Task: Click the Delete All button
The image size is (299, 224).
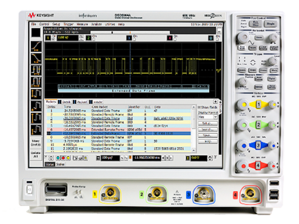Action: (x=36, y=154)
